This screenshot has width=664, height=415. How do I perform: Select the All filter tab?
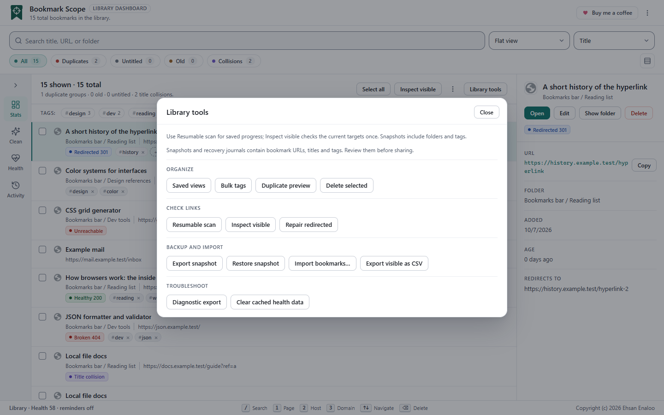(28, 61)
